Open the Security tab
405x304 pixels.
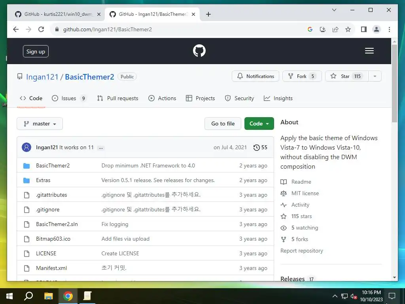click(x=239, y=99)
